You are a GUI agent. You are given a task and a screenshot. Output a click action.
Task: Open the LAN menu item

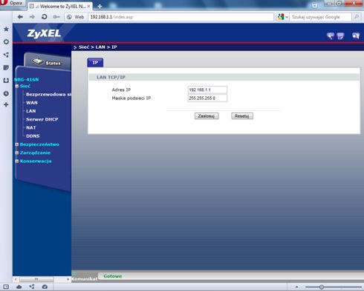click(31, 111)
